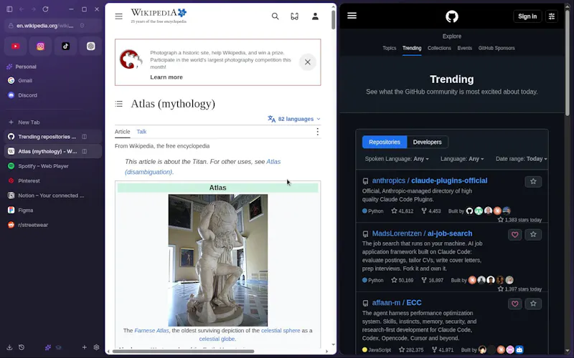
Task: Reload the current page
Action: pos(45,9)
